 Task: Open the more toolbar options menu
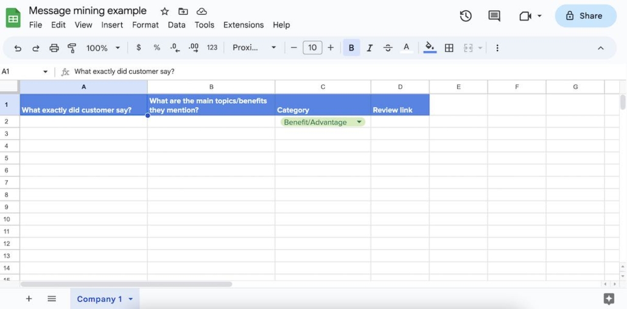(497, 48)
